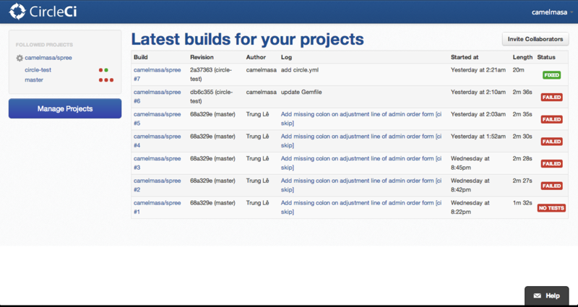578x307 pixels.
Task: Open settings gear for camelmasa/spree project
Action: [20, 58]
